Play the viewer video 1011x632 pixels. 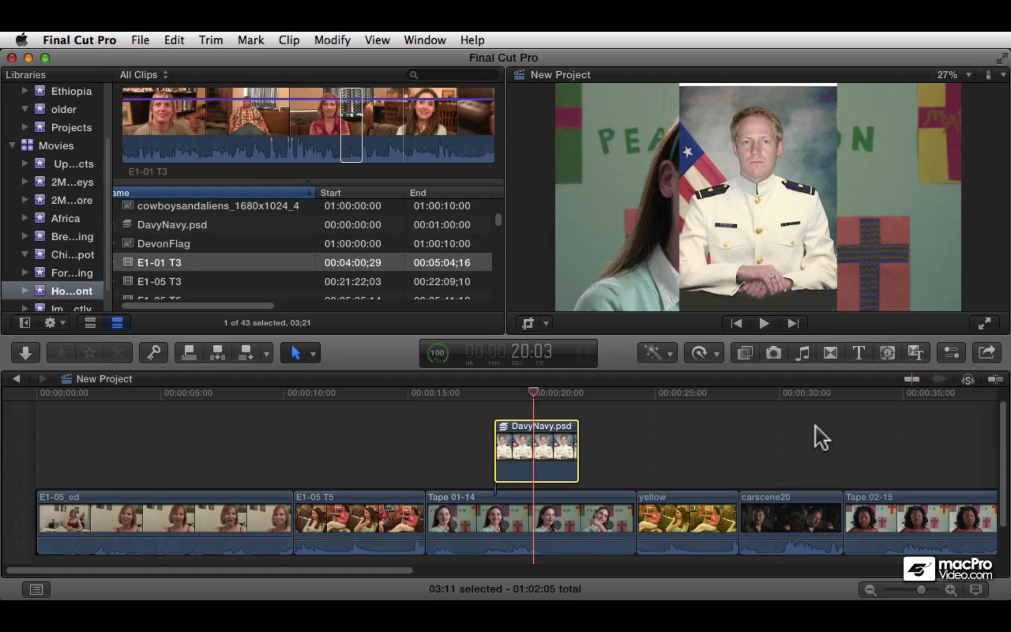tap(764, 323)
